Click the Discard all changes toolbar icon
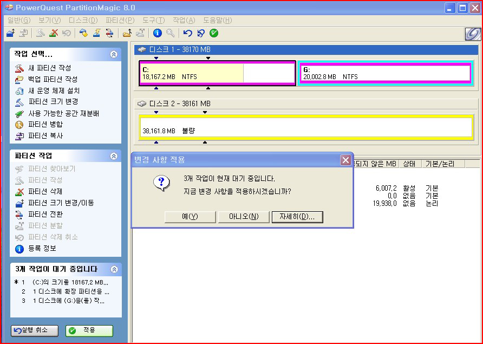The height and width of the screenshot is (344, 483). click(x=201, y=33)
